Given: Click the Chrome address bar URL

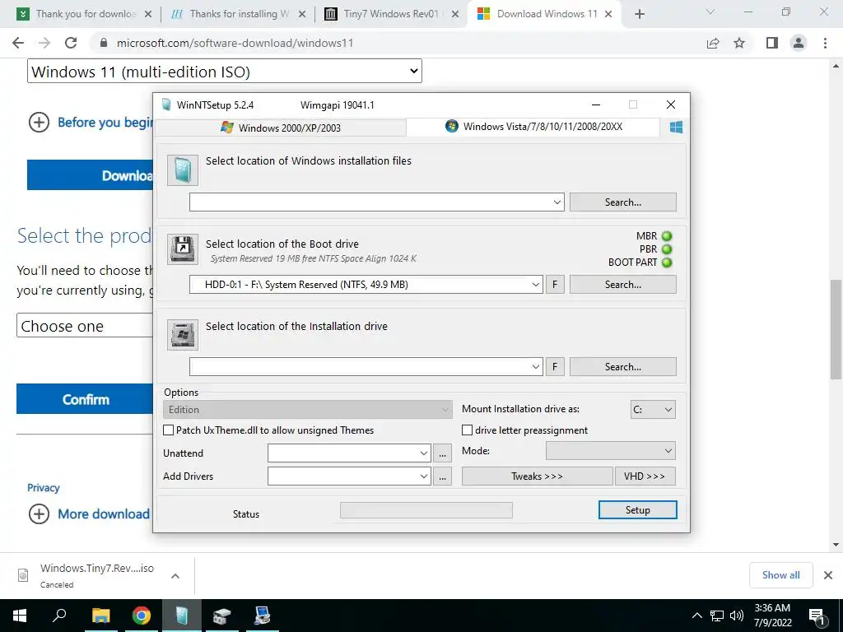Looking at the screenshot, I should click(235, 43).
